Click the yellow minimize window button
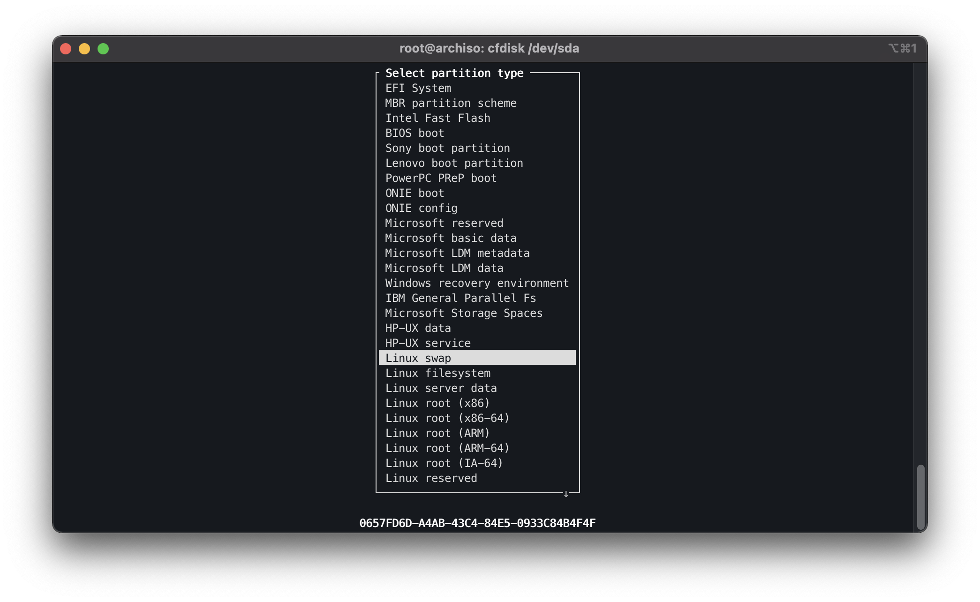Screen dimensions: 980x602 coord(84,49)
